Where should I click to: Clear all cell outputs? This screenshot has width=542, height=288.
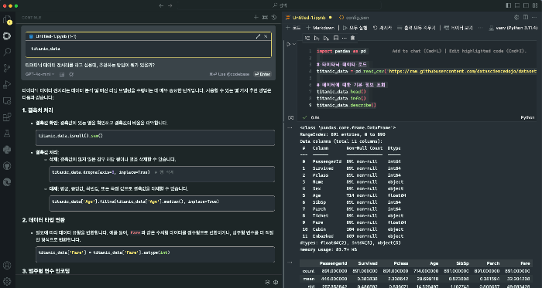(417, 28)
